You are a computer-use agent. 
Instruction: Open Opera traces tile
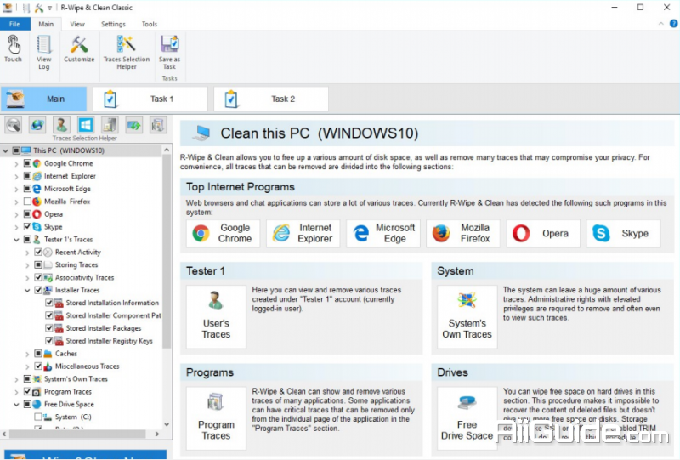click(543, 234)
